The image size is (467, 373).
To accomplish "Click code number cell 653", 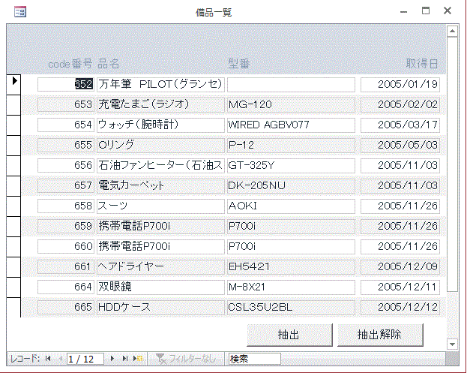I will pyautogui.click(x=66, y=104).
